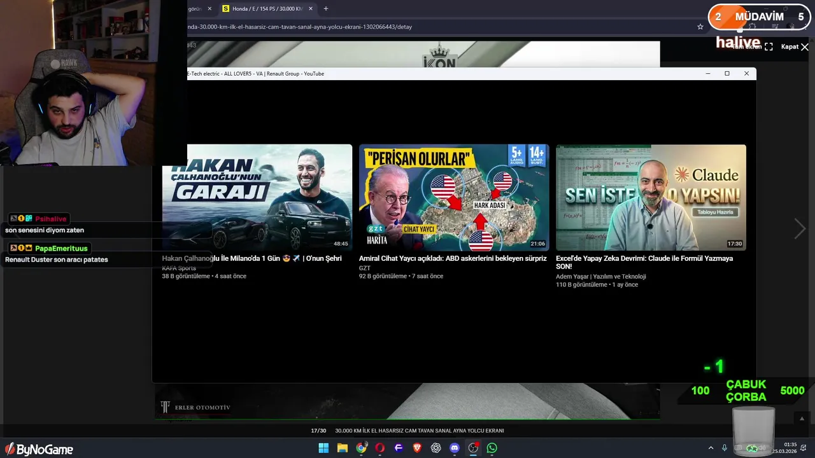The width and height of the screenshot is (815, 458).
Task: Show hidden system tray icons
Action: click(711, 448)
